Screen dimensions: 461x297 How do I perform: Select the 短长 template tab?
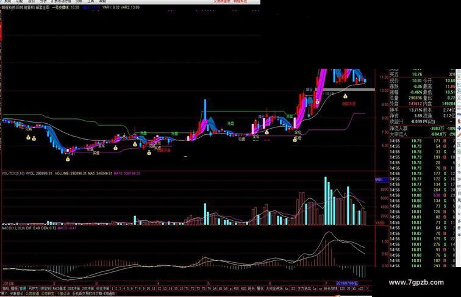click(251, 288)
